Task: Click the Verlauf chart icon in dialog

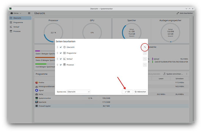Action: [x=64, y=59]
